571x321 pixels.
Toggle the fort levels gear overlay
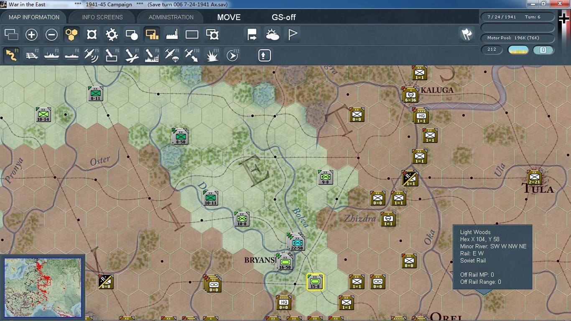112,34
